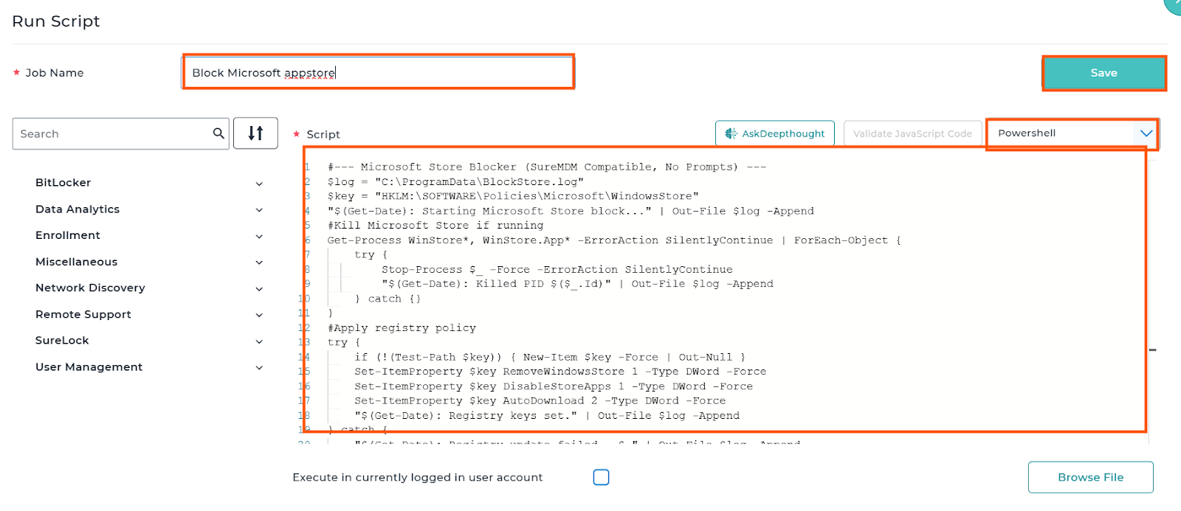Expand the User Management chevron

click(x=259, y=367)
